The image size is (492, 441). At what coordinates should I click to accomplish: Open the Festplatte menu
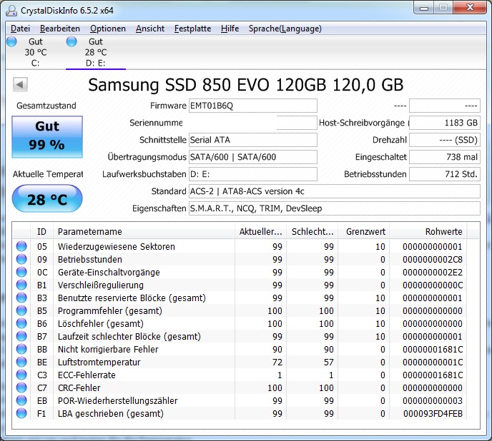click(x=192, y=29)
